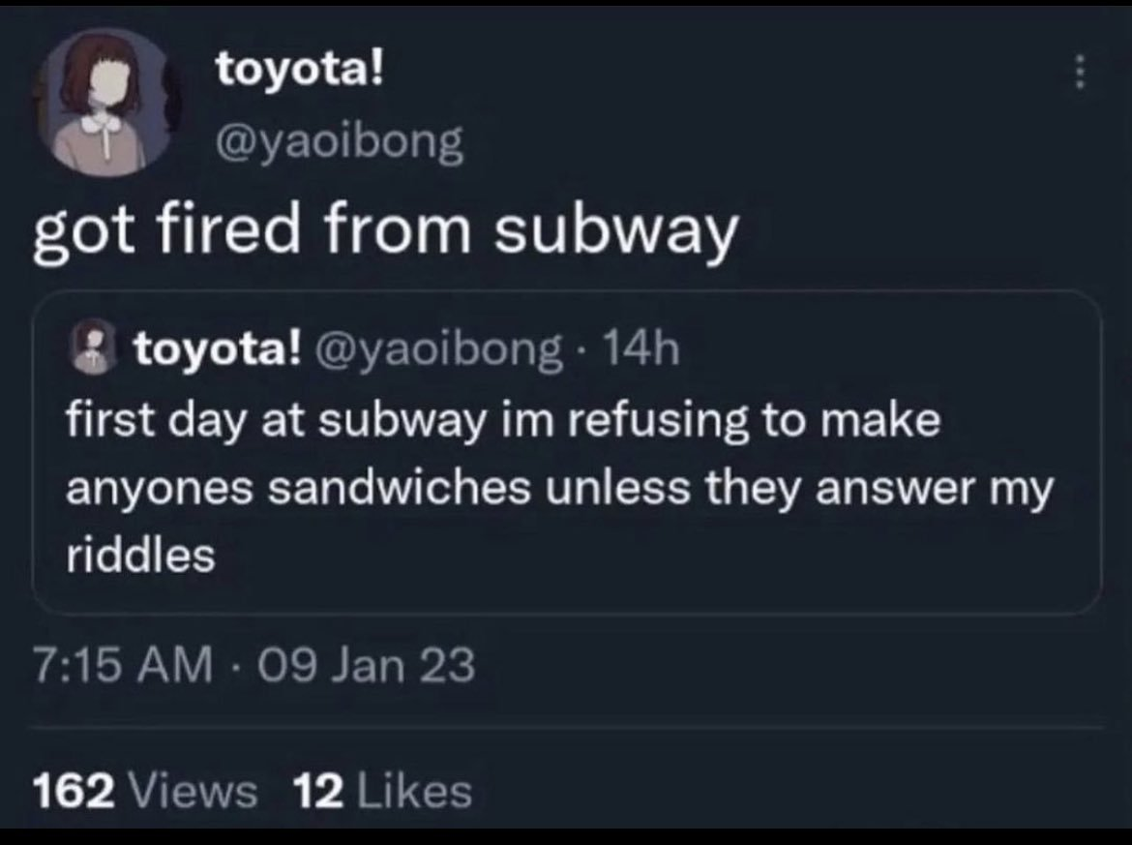
Task: Click the word "riddles" in the quoted tweet
Action: pyautogui.click(x=140, y=555)
